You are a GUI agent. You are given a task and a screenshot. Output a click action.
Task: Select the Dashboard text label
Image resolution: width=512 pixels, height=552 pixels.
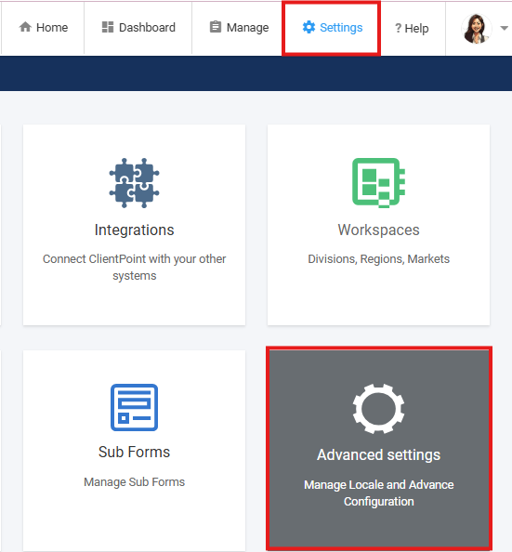(147, 28)
